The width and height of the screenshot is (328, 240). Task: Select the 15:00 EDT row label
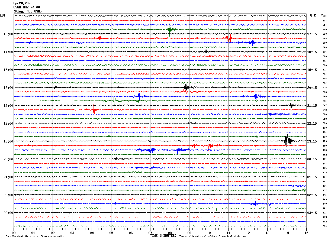[8, 70]
